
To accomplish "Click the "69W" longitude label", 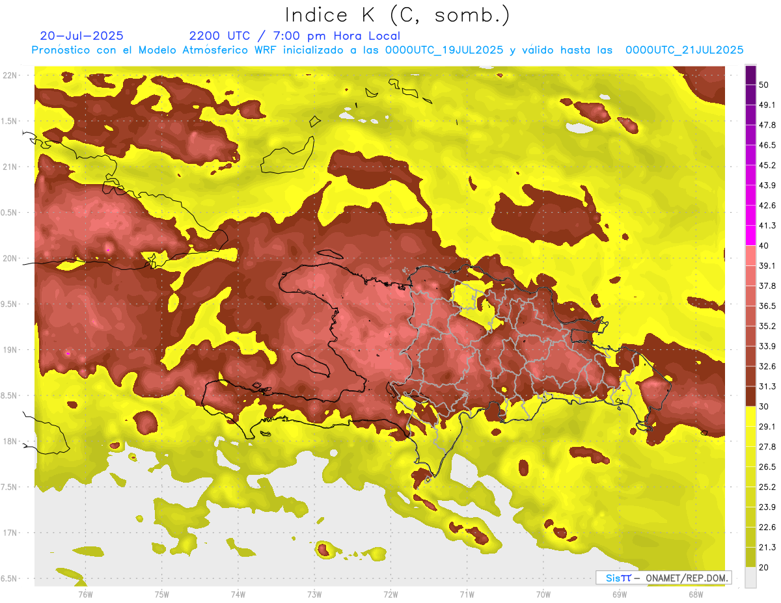I will tap(620, 594).
